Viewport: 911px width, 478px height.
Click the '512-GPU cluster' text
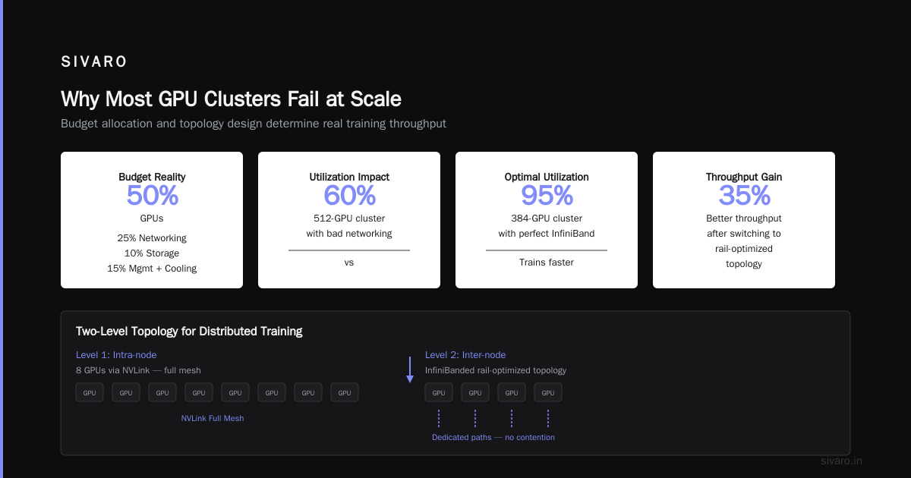(349, 219)
